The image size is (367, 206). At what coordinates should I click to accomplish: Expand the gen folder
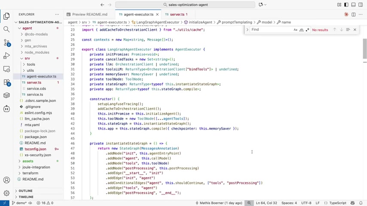38,40
